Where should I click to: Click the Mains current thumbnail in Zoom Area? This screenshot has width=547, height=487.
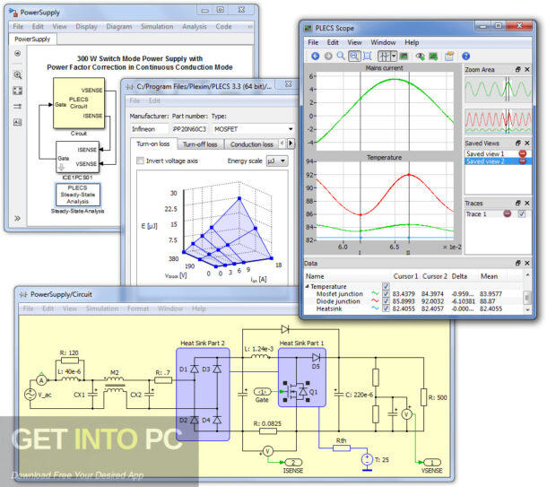click(498, 90)
